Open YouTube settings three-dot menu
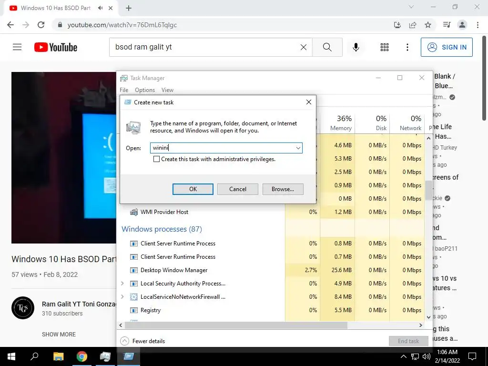This screenshot has height=366, width=488. pyautogui.click(x=407, y=47)
